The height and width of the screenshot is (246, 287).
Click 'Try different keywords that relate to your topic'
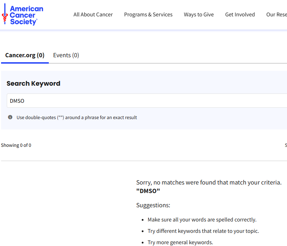click(x=203, y=231)
